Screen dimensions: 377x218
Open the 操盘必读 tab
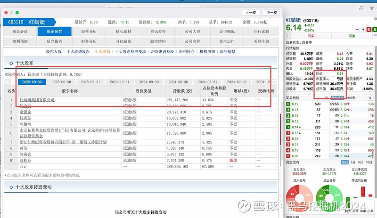pos(20,32)
